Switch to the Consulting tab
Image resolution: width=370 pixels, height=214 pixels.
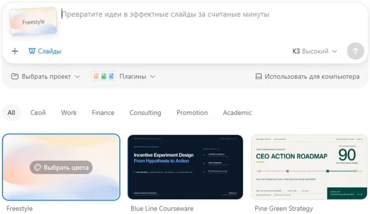[x=145, y=113]
